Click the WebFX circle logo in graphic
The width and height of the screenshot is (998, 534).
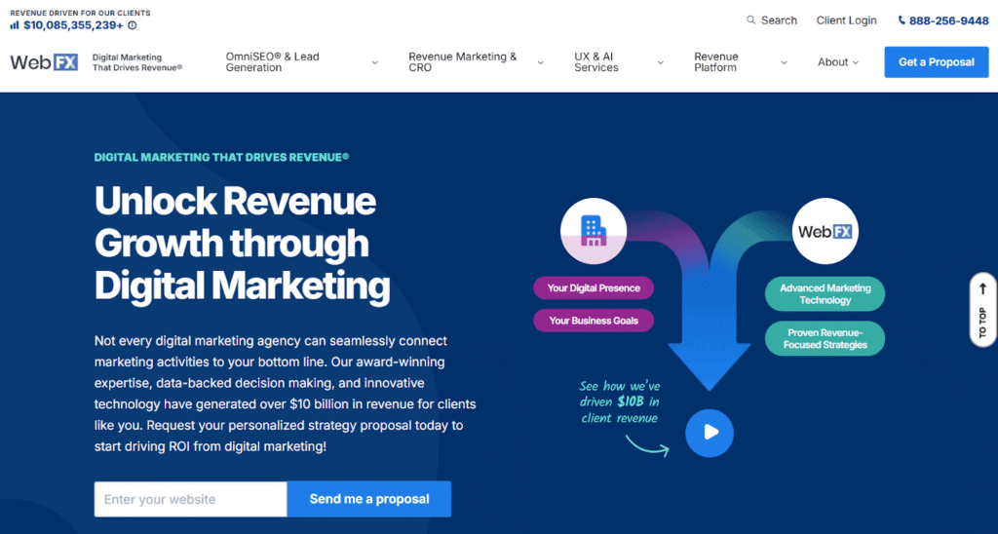(x=825, y=230)
